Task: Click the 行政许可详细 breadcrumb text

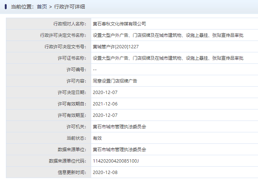Action: [x=69, y=7]
